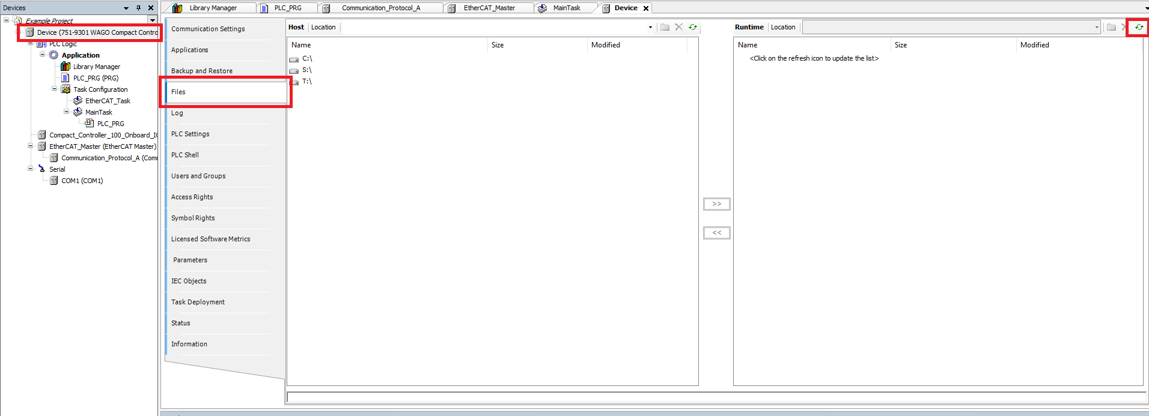Click the Host delete X icon

coord(678,27)
